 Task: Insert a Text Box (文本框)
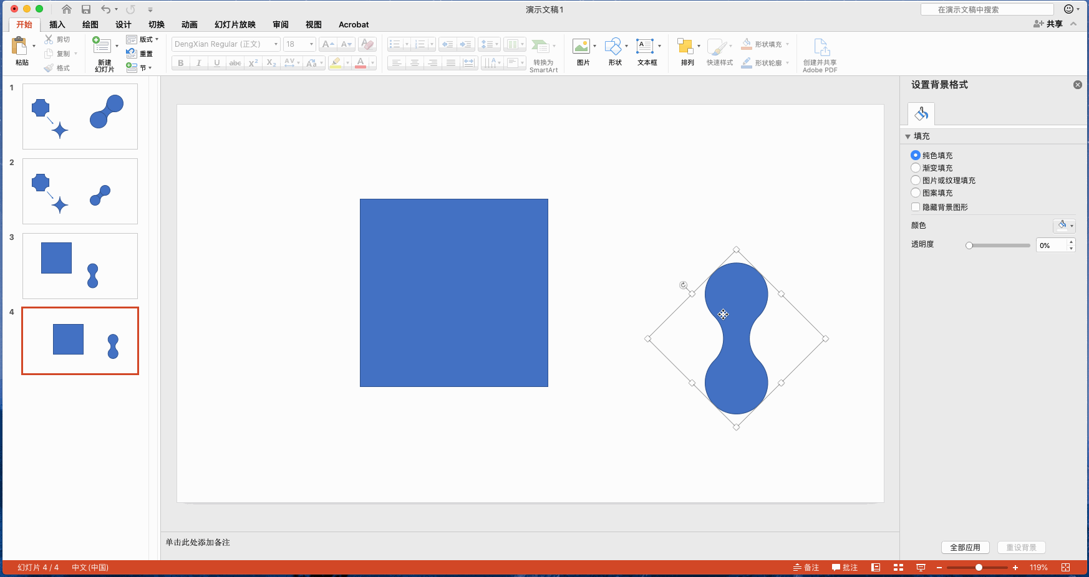click(644, 47)
